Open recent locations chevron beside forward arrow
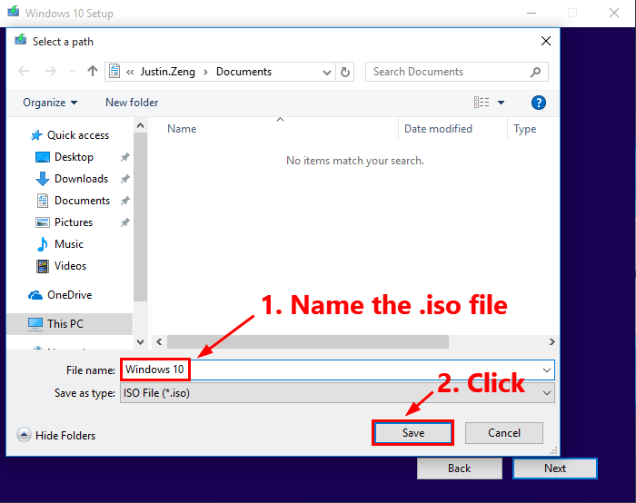 click(72, 72)
